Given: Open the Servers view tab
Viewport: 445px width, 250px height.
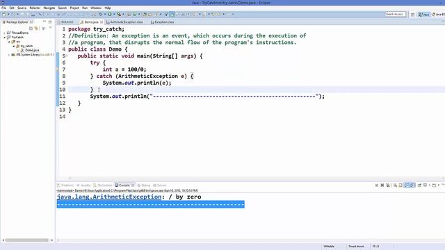Looking at the screenshot, I should (x=159, y=185).
